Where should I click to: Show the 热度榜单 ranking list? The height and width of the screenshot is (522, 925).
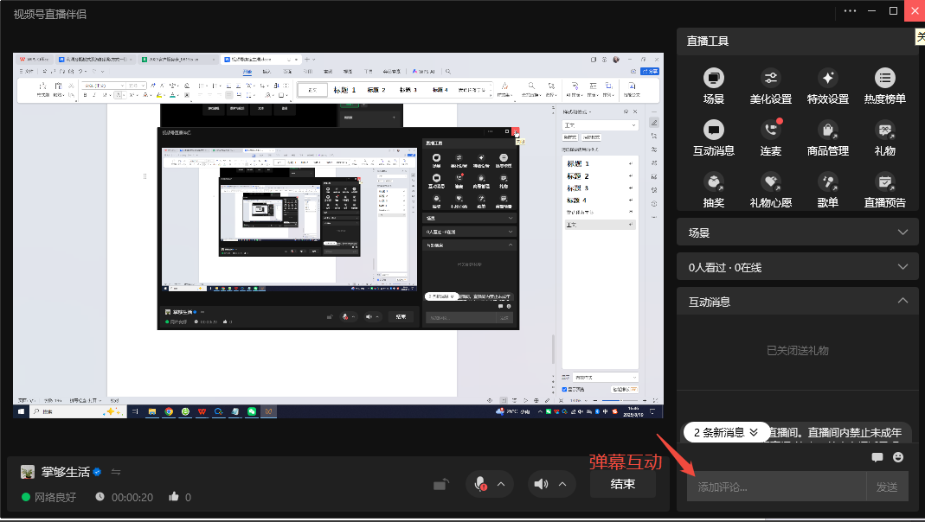884,79
